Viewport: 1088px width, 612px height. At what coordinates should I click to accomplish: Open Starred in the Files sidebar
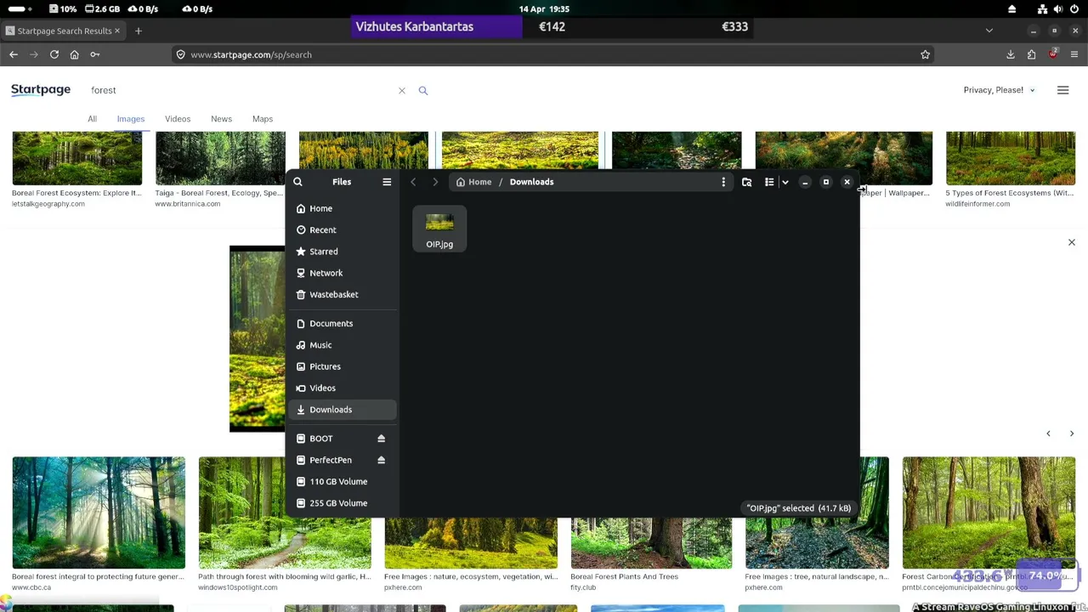coord(343,252)
